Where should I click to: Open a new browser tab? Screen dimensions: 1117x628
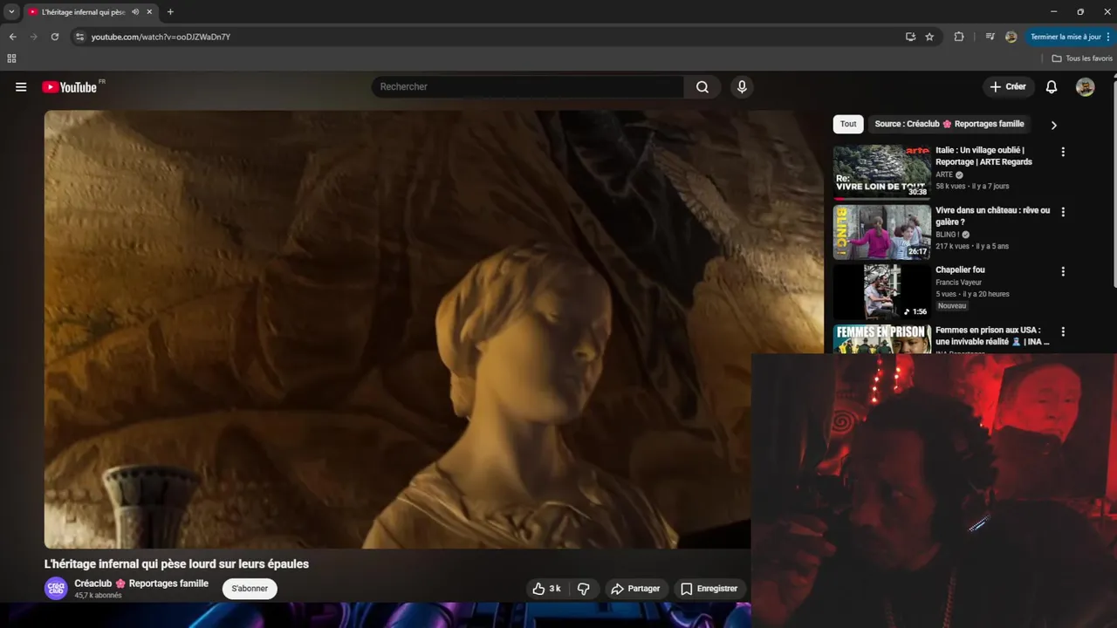(170, 12)
